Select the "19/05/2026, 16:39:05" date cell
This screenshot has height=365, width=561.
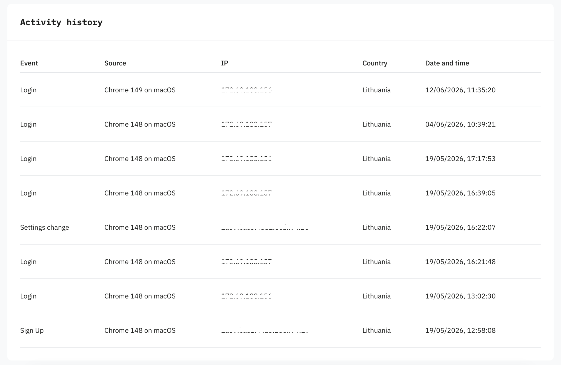coord(460,193)
